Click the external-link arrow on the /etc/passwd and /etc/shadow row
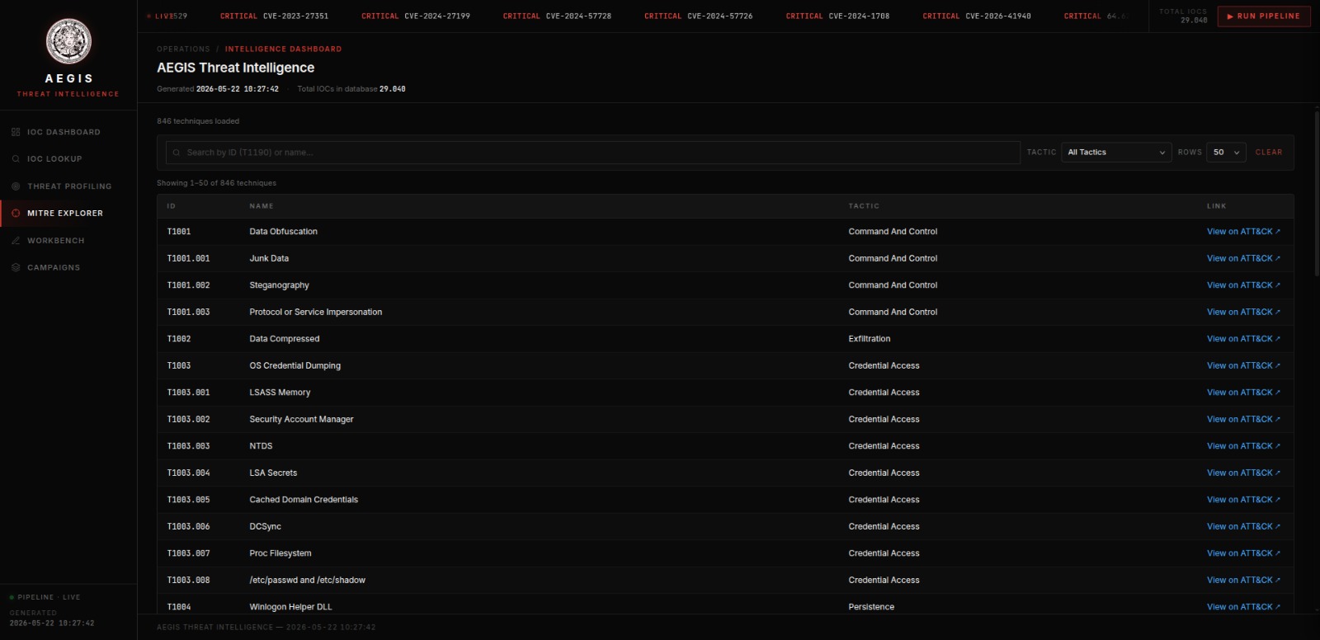The image size is (1320, 640). coord(1278,580)
